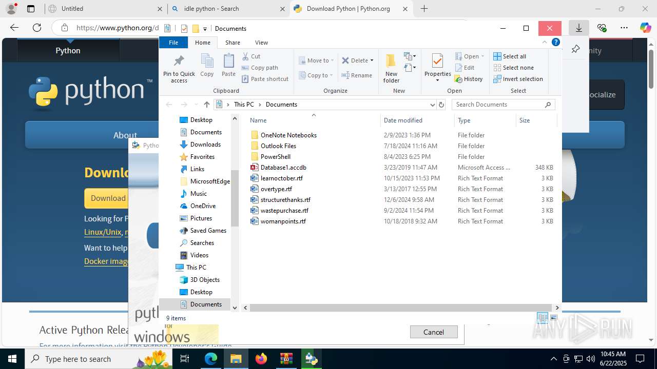Click Invert selection

click(518, 79)
